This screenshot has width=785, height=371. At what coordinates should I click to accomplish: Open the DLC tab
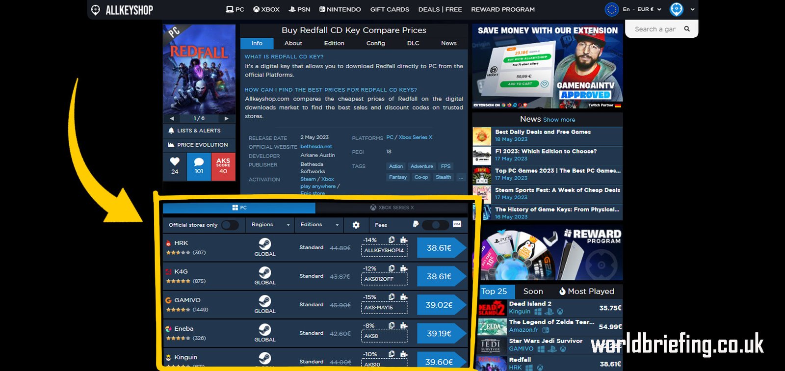pyautogui.click(x=413, y=43)
